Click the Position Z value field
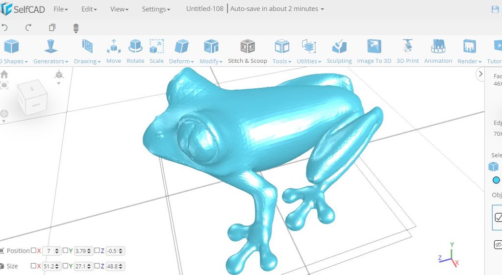 [115, 251]
